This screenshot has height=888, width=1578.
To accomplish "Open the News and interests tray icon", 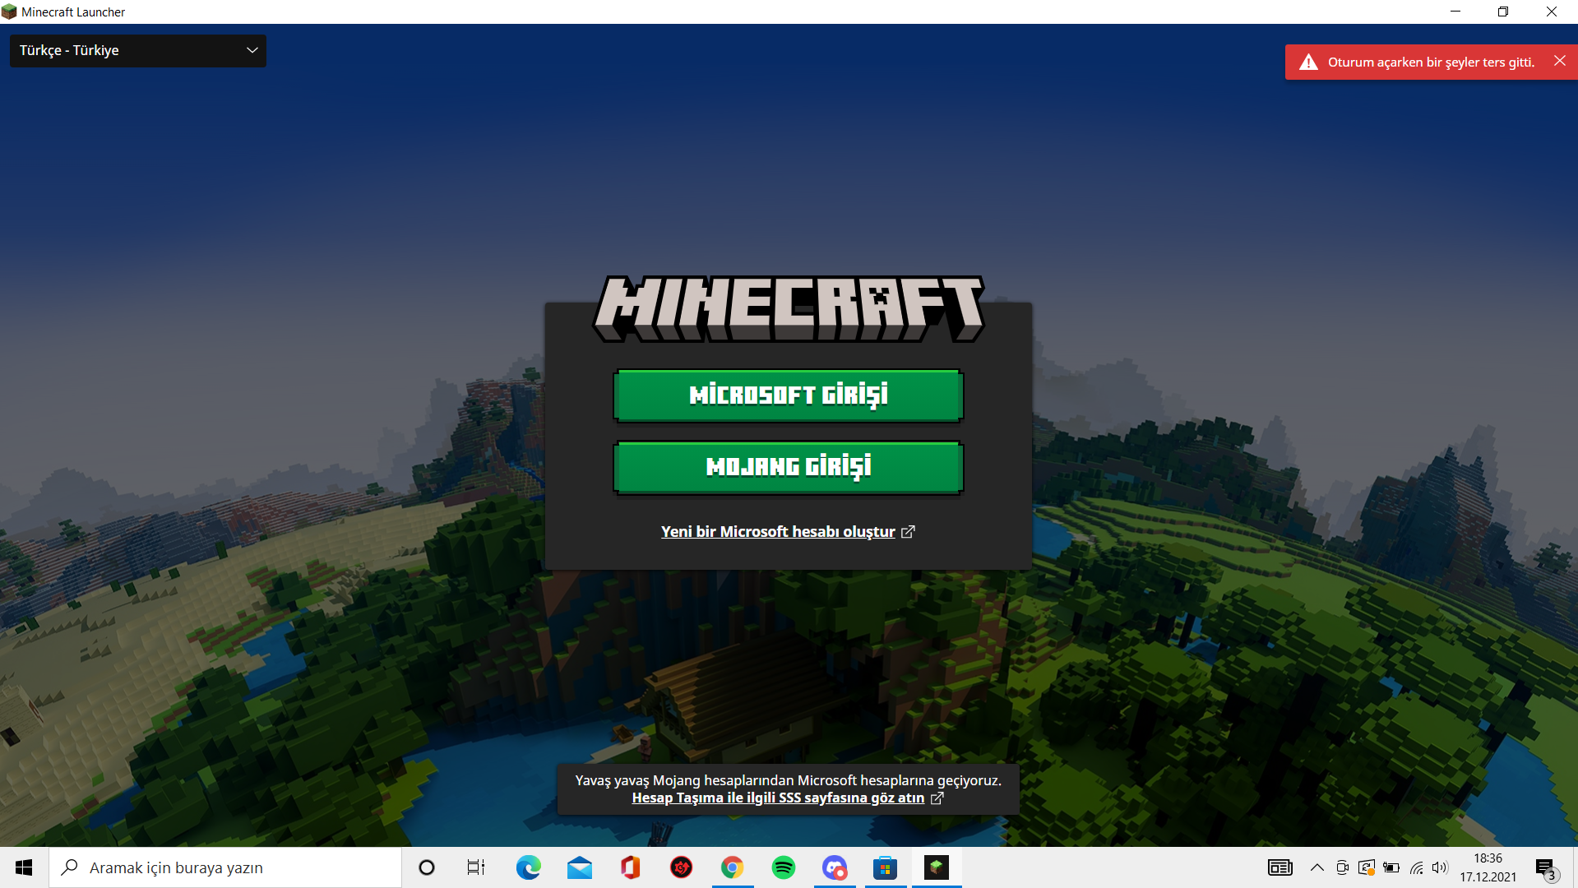I will tap(1280, 867).
